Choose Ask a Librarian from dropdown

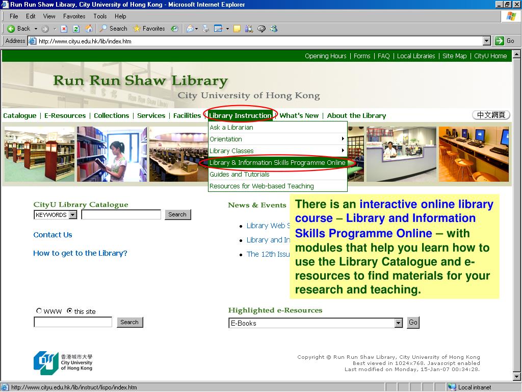[x=278, y=127]
